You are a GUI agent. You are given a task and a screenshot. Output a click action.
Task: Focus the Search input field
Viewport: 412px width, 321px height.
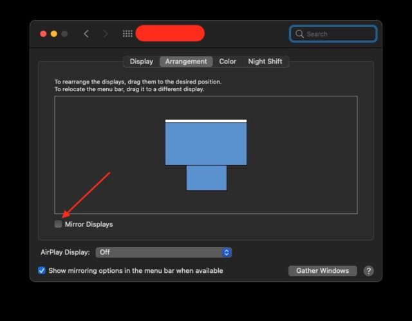click(333, 34)
